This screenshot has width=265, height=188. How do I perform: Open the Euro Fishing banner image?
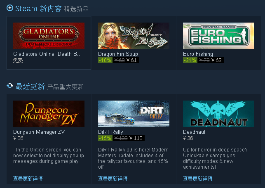[x=218, y=36]
